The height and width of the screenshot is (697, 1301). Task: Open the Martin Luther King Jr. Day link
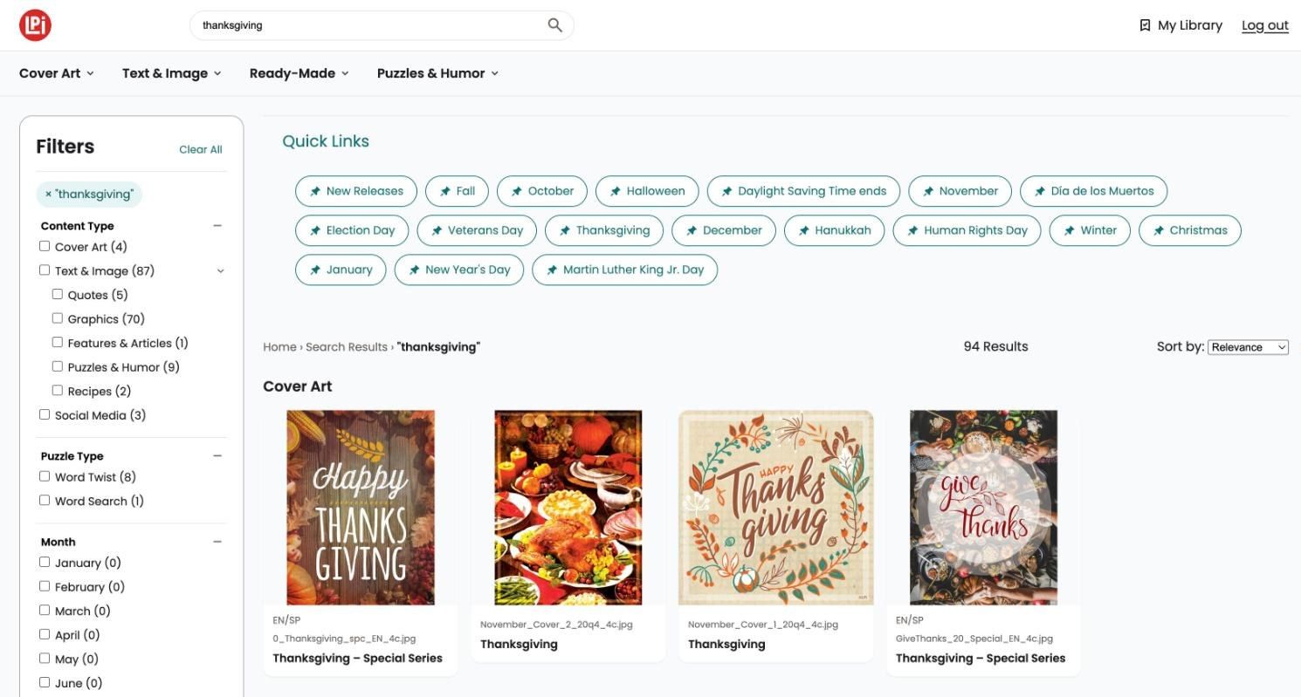coord(624,270)
